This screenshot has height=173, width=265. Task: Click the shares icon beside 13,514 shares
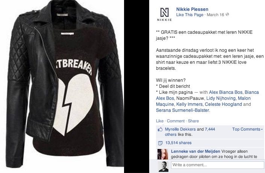pyautogui.click(x=160, y=143)
